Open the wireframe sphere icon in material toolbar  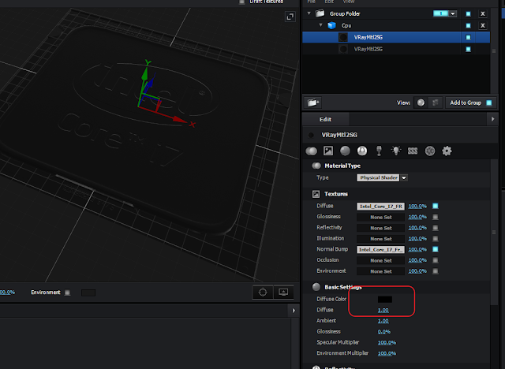point(430,151)
